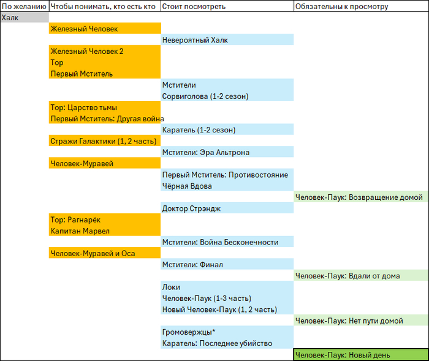Click 'Мстители: Война Бесконечности' cell

227,241
